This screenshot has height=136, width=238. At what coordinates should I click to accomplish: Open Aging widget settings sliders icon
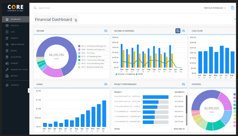[x=106, y=84]
